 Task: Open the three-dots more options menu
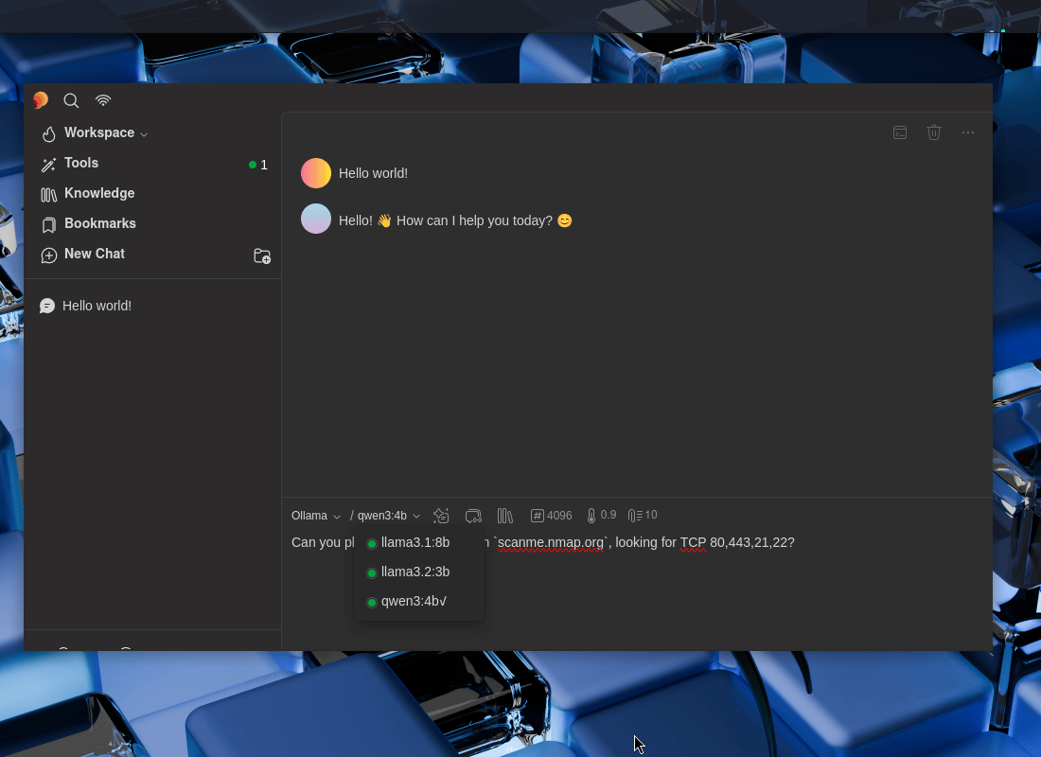pos(967,132)
